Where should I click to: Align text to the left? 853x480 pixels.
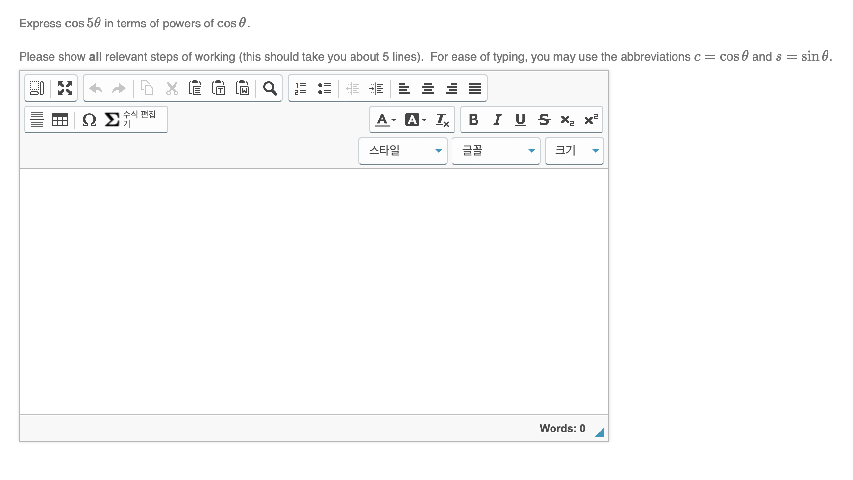click(x=404, y=88)
